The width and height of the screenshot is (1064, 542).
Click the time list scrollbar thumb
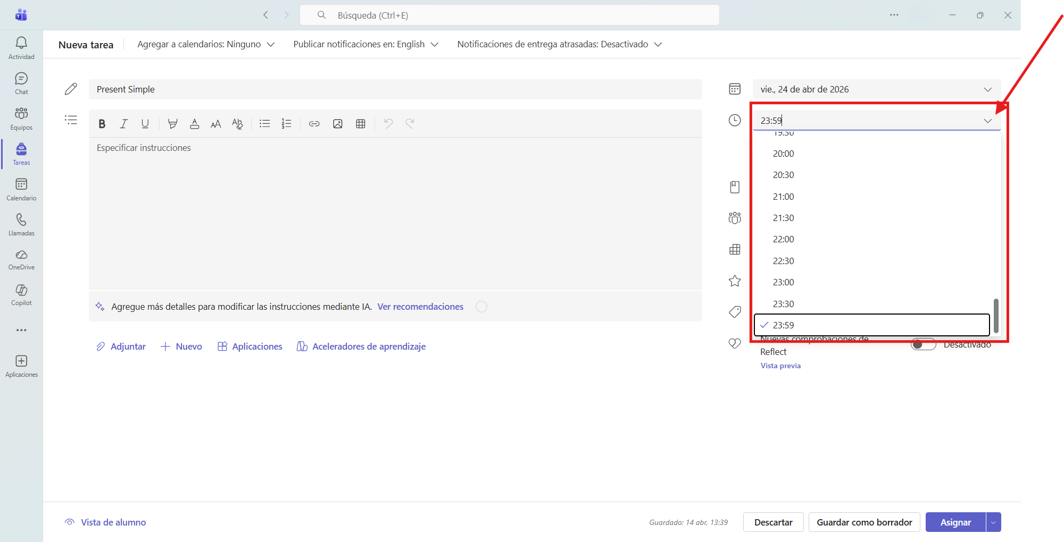click(x=996, y=316)
